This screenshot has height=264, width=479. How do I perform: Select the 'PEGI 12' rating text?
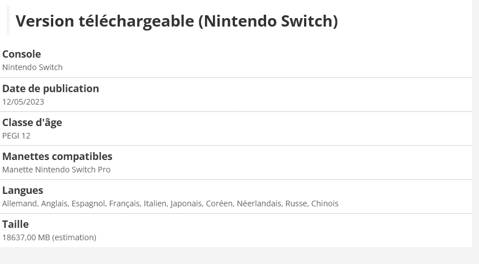coord(16,136)
